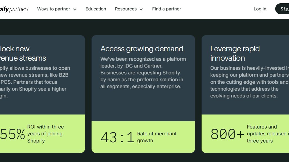Click the IDC and Gartner recognition paragraph
The width and height of the screenshot is (289, 162).
click(143, 73)
